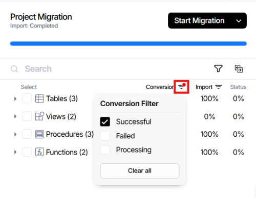Select the Tables (3) checkbox
Image resolution: width=256 pixels, height=198 pixels.
point(27,98)
